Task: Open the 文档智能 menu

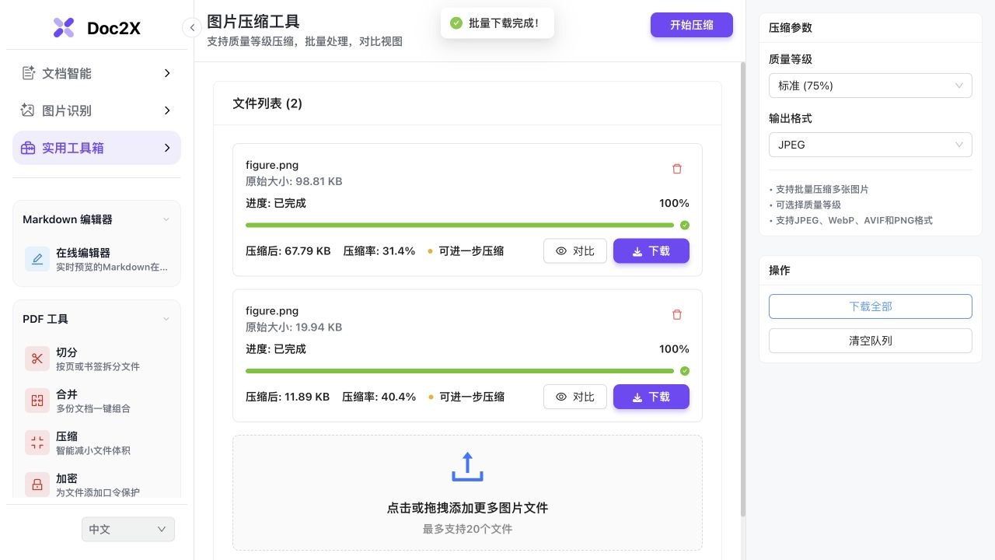Action: pyautogui.click(x=97, y=73)
